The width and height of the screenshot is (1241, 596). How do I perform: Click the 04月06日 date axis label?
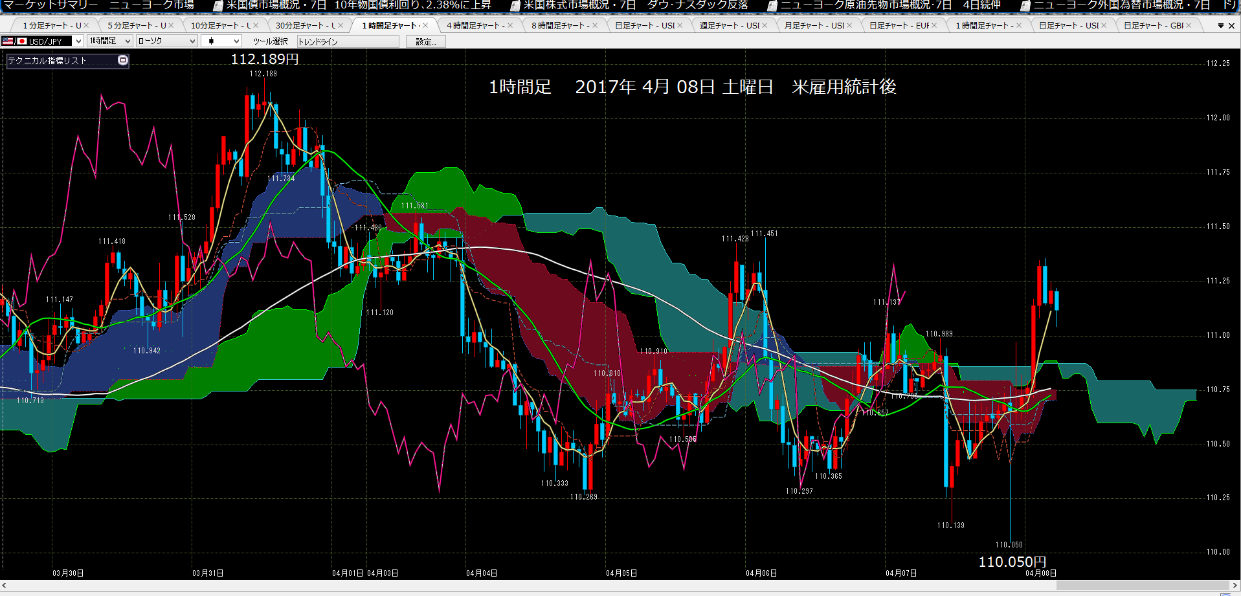[761, 573]
